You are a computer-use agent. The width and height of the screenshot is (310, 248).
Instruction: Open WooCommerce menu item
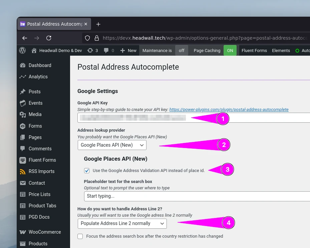click(45, 232)
